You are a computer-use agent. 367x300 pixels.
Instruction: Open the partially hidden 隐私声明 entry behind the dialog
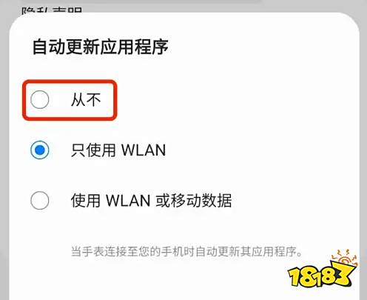tap(52, 10)
